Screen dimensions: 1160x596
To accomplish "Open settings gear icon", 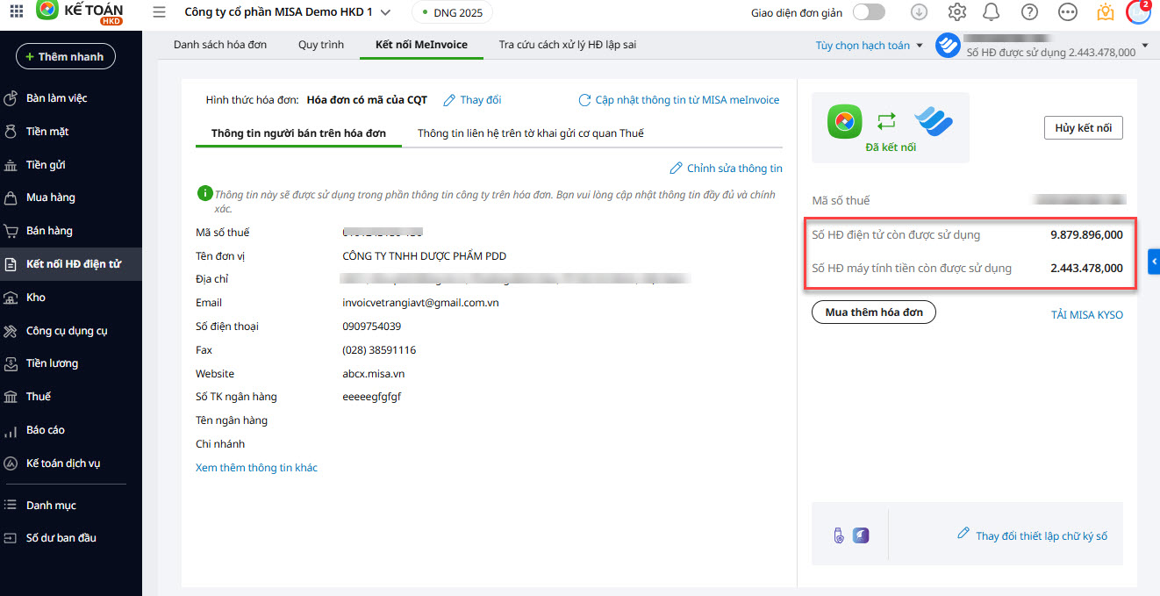I will 957,12.
